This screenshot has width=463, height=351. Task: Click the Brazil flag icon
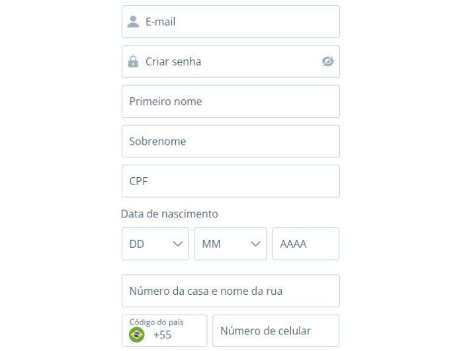[137, 334]
